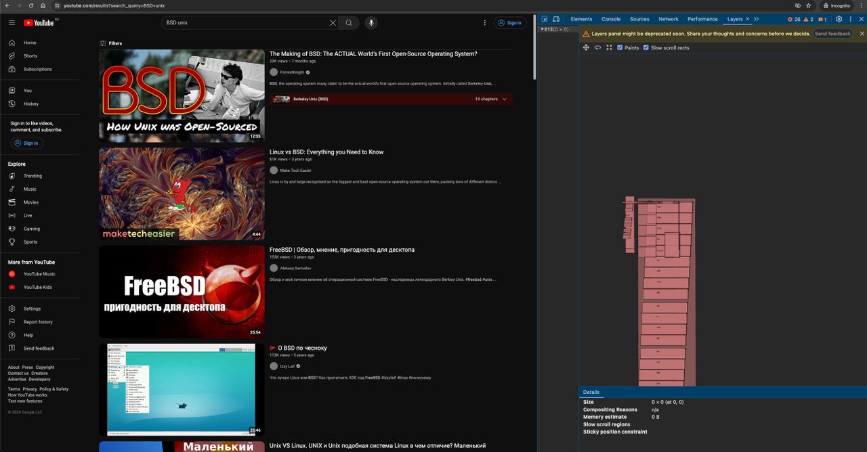Switch to the Performance tab in DevTools
867x452 pixels.
coord(702,19)
